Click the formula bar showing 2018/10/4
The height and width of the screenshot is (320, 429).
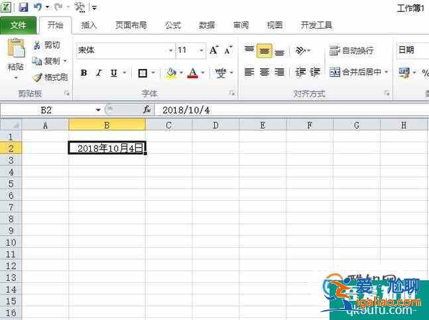tap(291, 110)
